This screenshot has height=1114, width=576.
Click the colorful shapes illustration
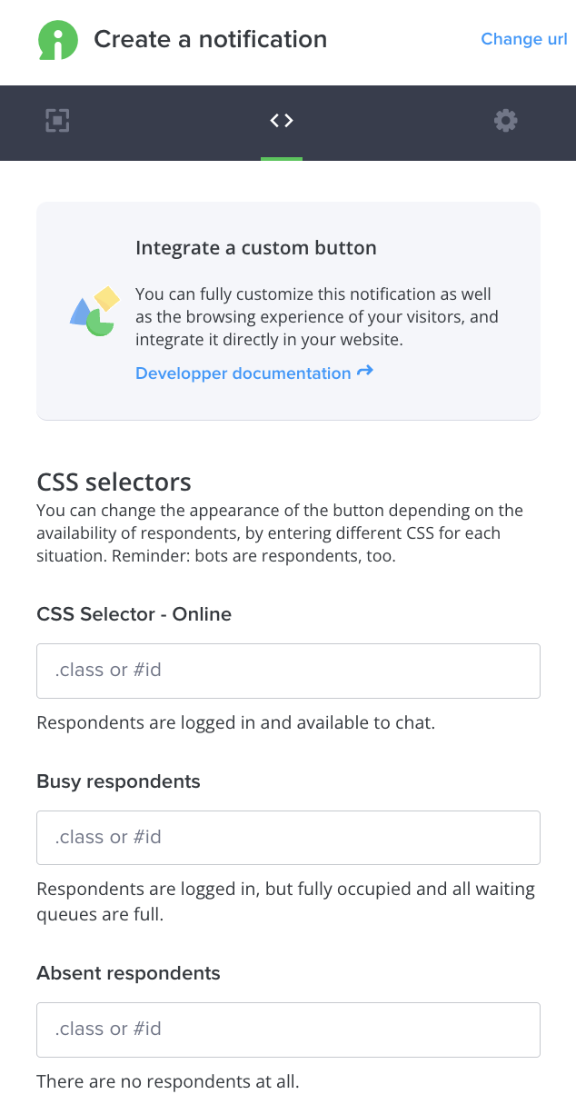[94, 312]
